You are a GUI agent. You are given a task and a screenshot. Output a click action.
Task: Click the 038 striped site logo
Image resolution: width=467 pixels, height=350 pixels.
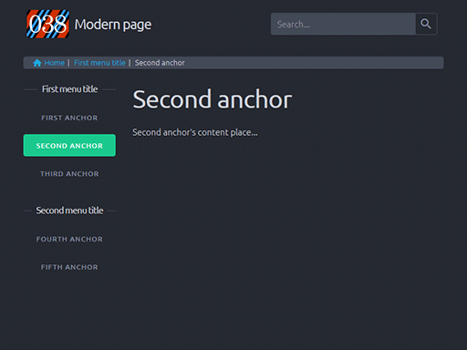pos(47,24)
